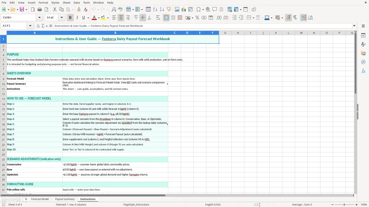Open sidebar Functions panel
The height and width of the screenshot is (207, 369).
click(x=363, y=71)
